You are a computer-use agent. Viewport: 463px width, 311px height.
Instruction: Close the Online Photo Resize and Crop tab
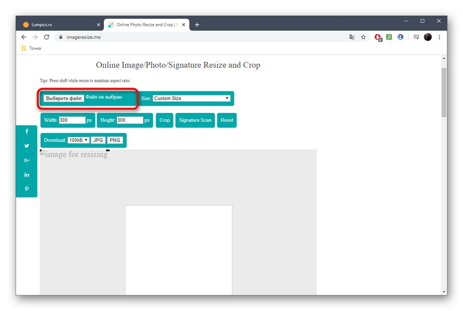[184, 25]
